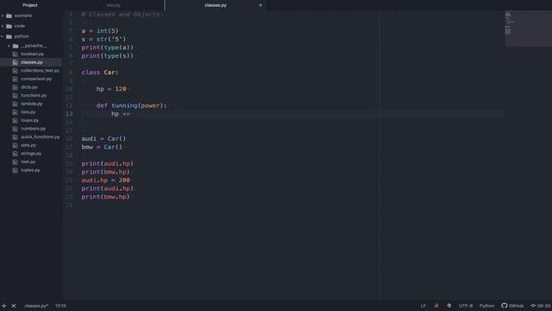552x311 pixels.
Task: Open functions.py from the tree
Action: tap(34, 96)
